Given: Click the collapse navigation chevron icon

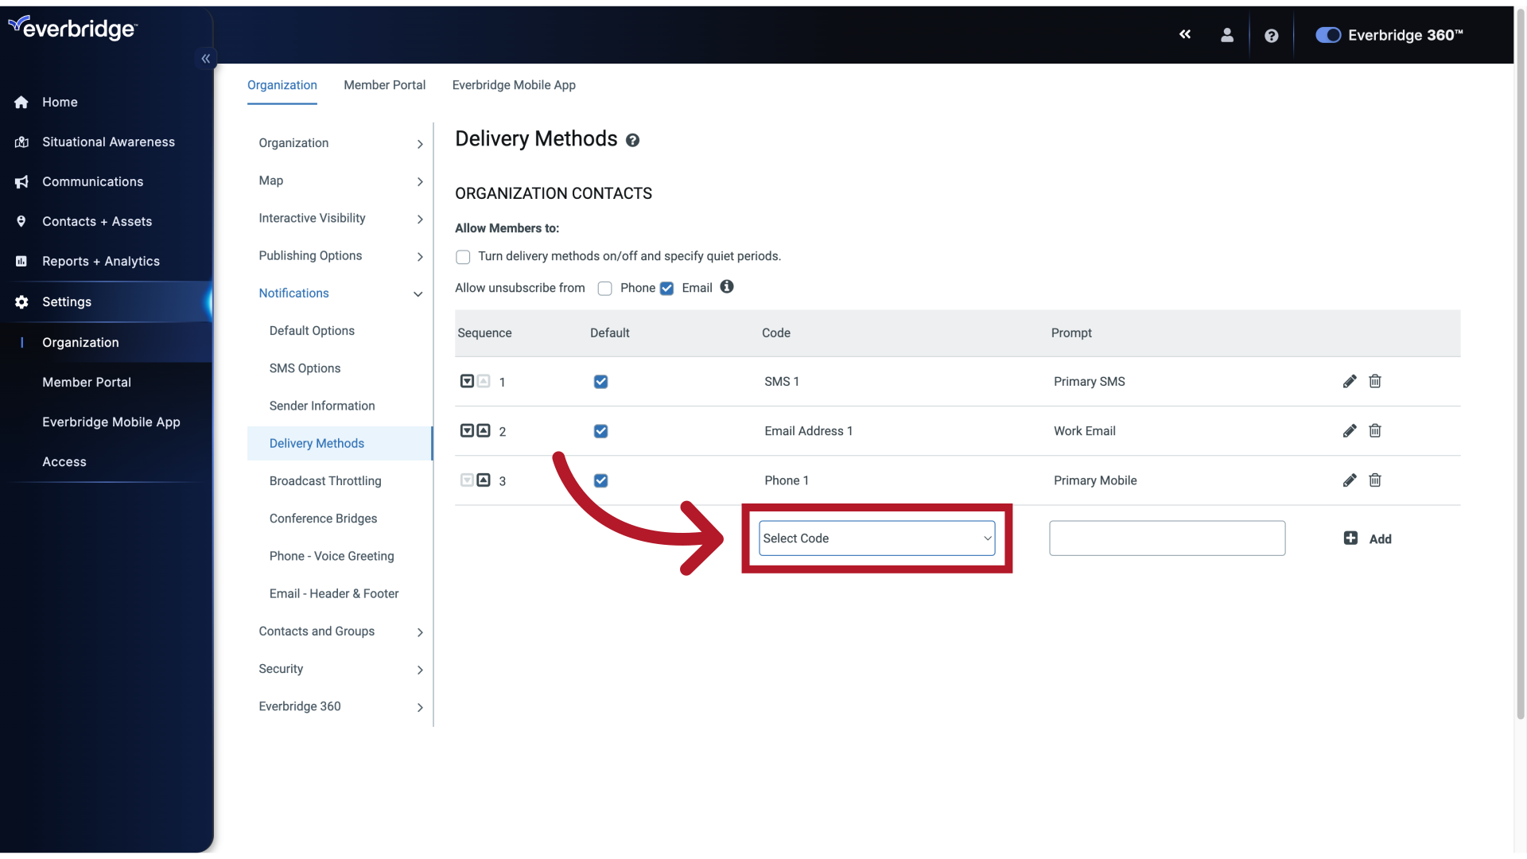Looking at the screenshot, I should (205, 58).
